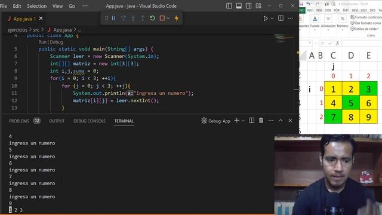Screen dimensions: 382x215
Task: Open Excel Dar formato como tabla
Action: click(x=366, y=23)
